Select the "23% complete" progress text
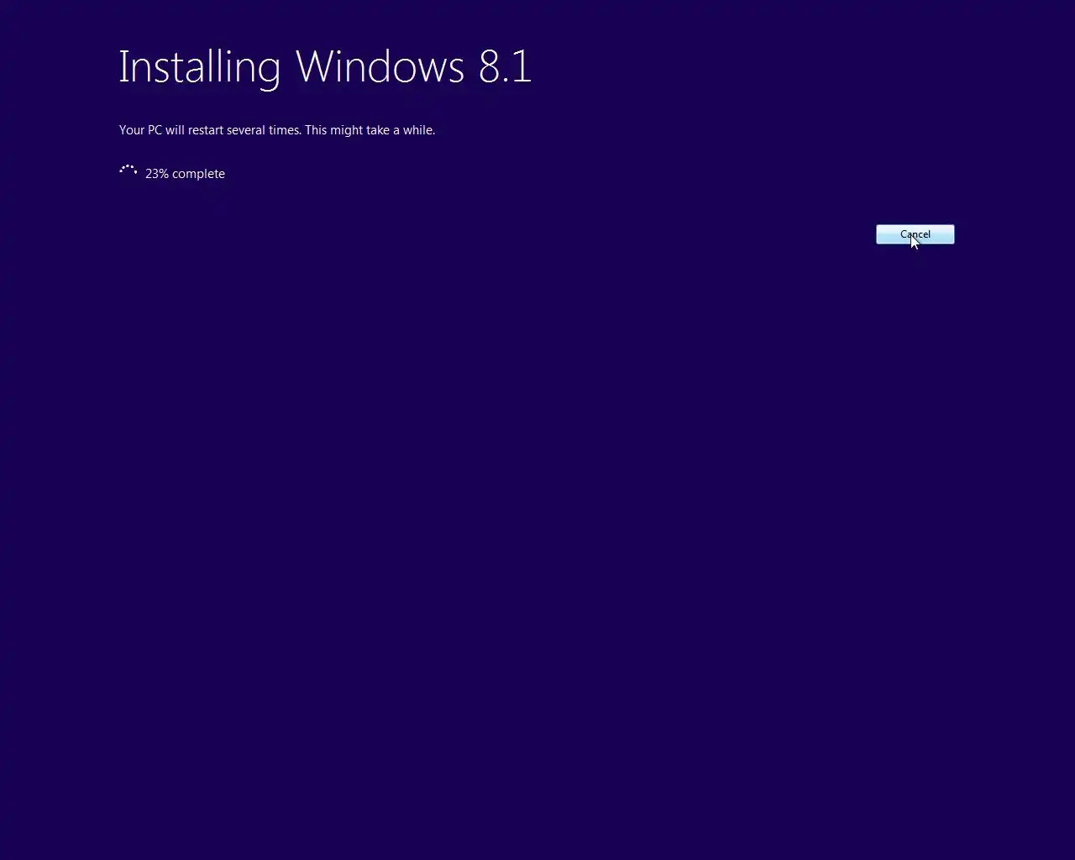 pyautogui.click(x=185, y=174)
